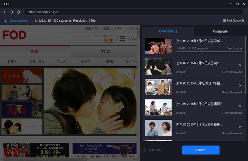Screen dimensions: 248x161
Task: Click the web page vertical scrollbar
Action: (138, 32)
